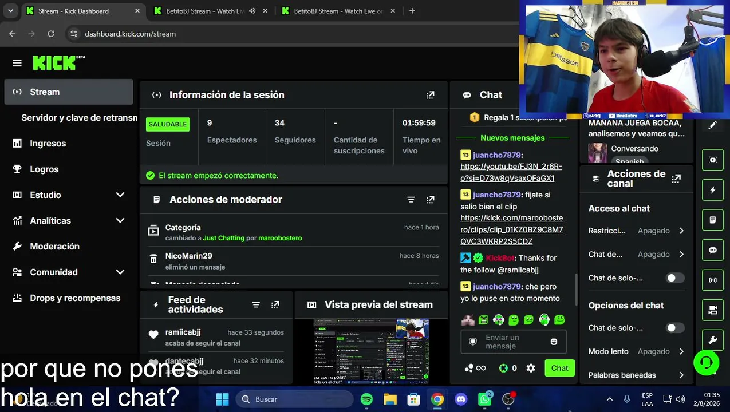Click the green Chat send button

[559, 369]
